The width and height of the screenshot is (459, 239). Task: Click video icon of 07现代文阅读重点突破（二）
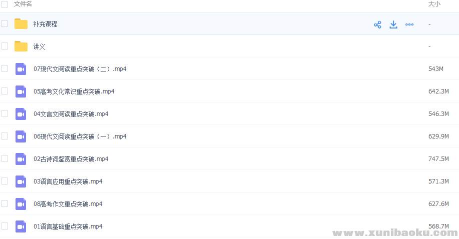click(21, 69)
